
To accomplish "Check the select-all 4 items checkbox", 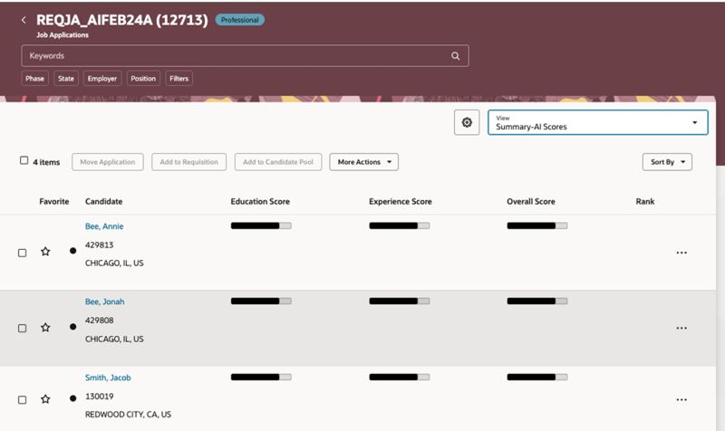I will point(24,161).
